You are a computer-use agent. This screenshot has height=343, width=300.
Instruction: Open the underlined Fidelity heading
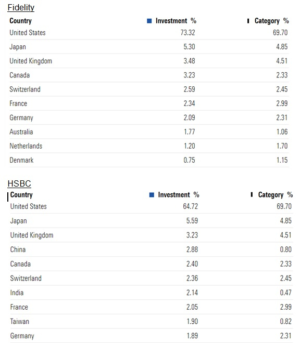[21, 7]
